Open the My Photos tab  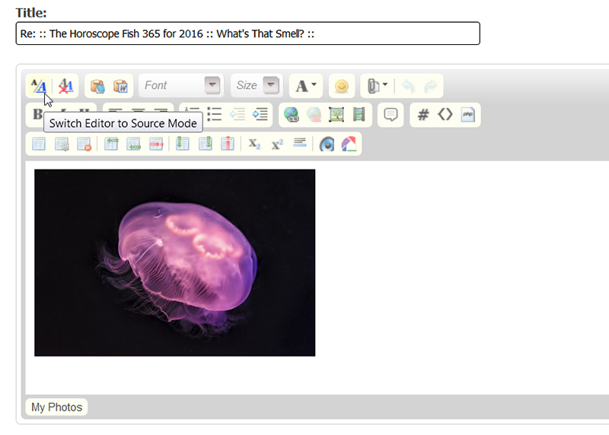56,407
